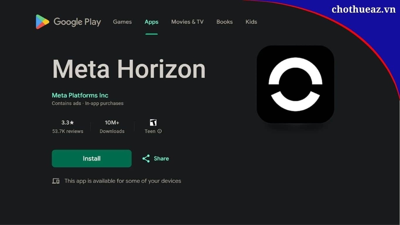Viewport: 400px width, 225px height.
Task: Click the Google Play wordmark text
Action: (77, 22)
